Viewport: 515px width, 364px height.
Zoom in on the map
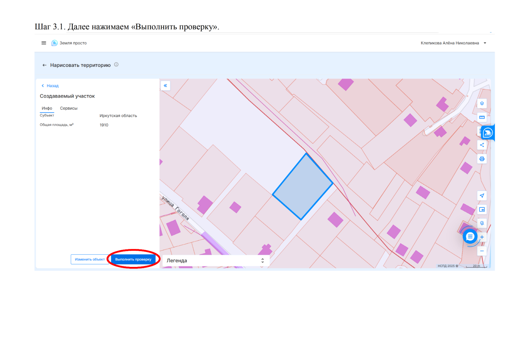pos(482,237)
